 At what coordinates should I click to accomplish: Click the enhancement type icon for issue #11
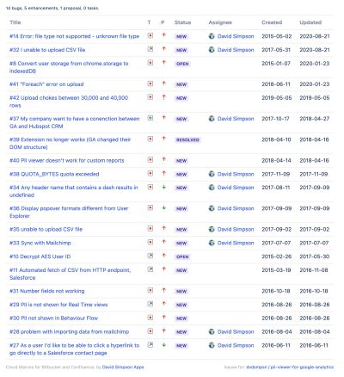point(150,269)
